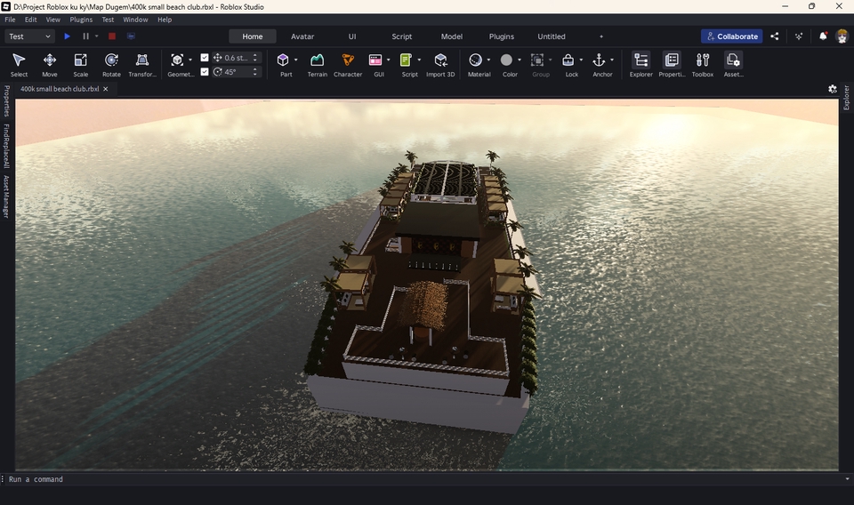Expand the Test mode dropdown
This screenshot has height=505, width=854.
(29, 36)
